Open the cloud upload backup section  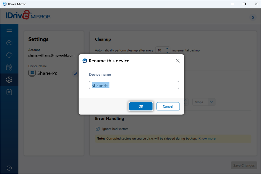tap(9, 43)
